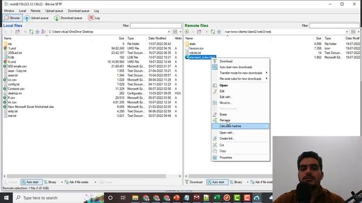Open the remote path dropdown arrow
The image size is (362, 203).
347,32
